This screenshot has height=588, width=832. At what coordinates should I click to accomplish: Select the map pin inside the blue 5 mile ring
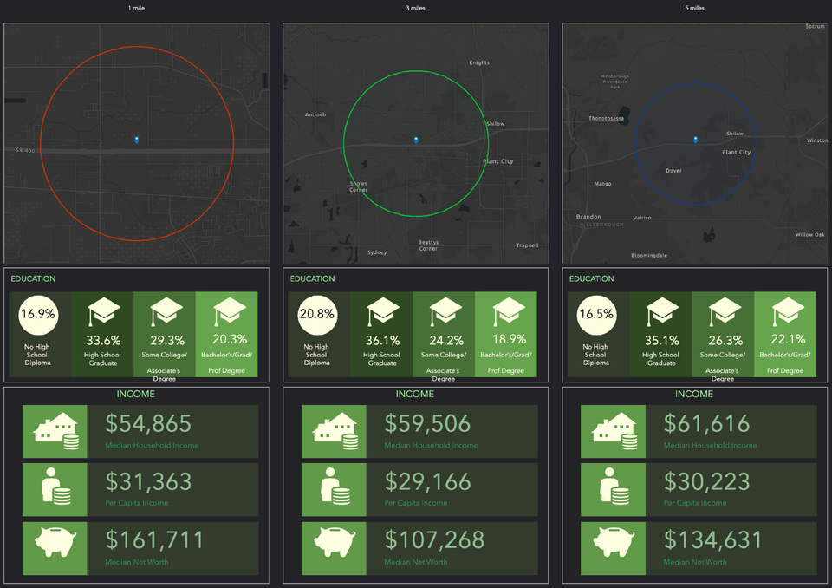[x=695, y=139]
